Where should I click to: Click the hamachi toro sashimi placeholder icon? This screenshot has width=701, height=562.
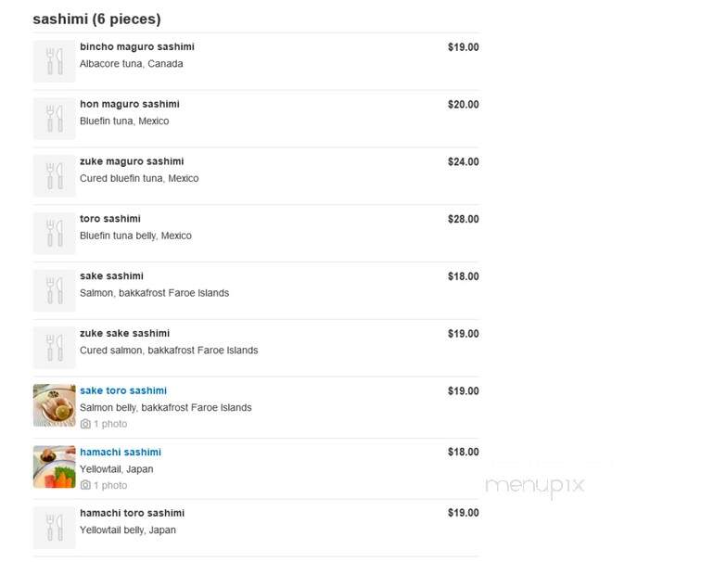(x=54, y=528)
